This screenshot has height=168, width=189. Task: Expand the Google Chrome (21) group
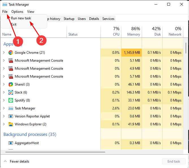(x=4, y=53)
